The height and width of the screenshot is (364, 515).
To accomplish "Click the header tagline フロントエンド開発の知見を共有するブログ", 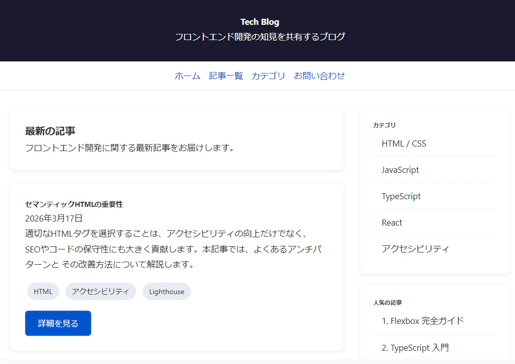I will click(260, 37).
